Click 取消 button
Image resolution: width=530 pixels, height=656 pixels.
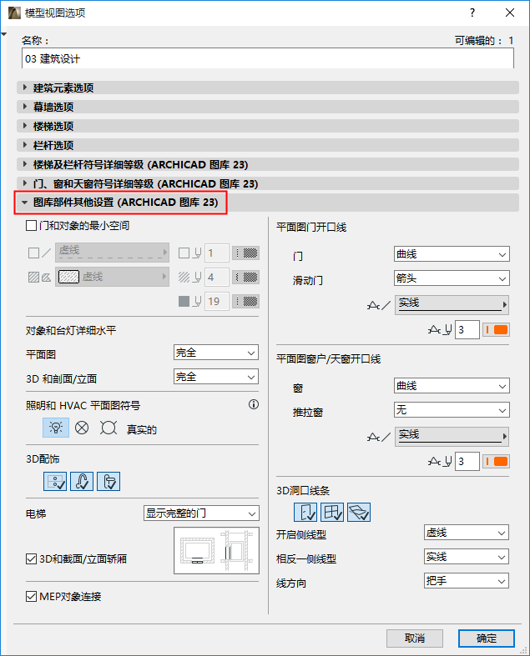[414, 638]
